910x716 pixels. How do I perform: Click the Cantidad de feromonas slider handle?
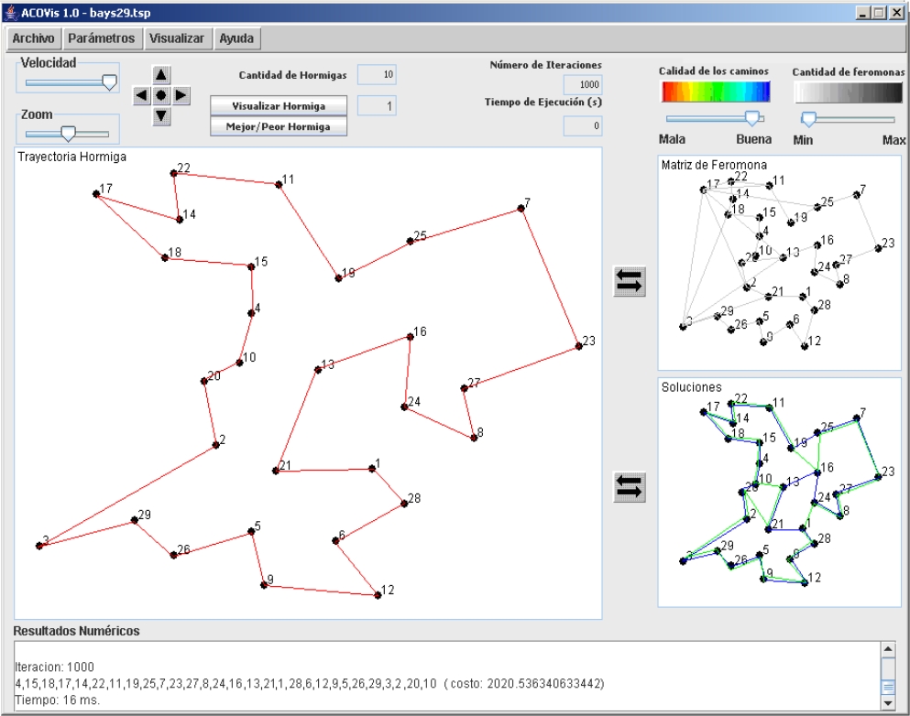click(x=808, y=118)
